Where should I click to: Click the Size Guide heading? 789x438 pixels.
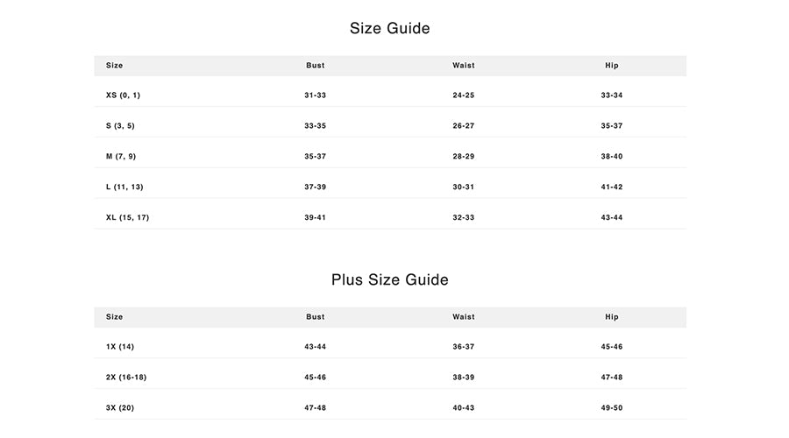(389, 28)
